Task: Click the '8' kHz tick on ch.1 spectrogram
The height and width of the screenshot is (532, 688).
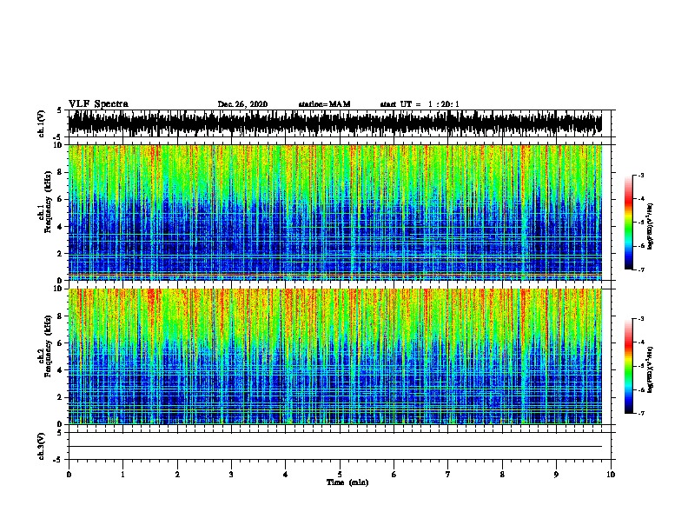Action: coord(61,172)
